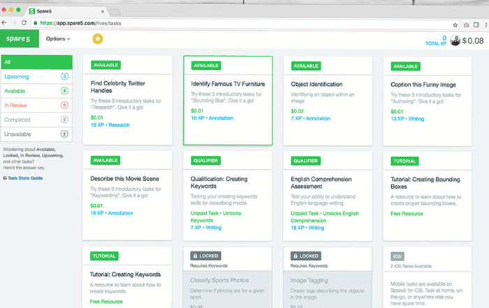The image size is (489, 308).
Task: Click locked Image Tagging card
Action: 328,277
